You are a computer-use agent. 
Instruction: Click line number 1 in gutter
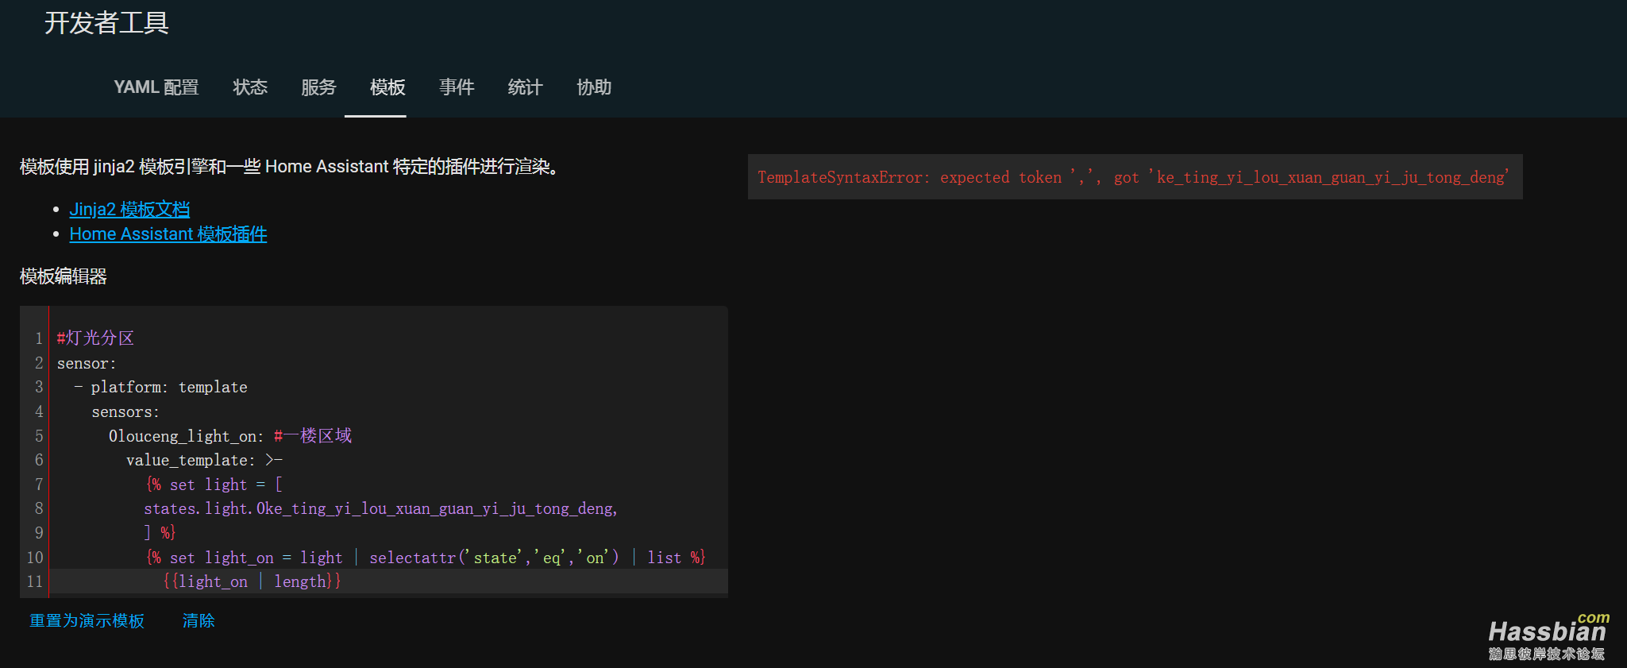[x=39, y=338]
